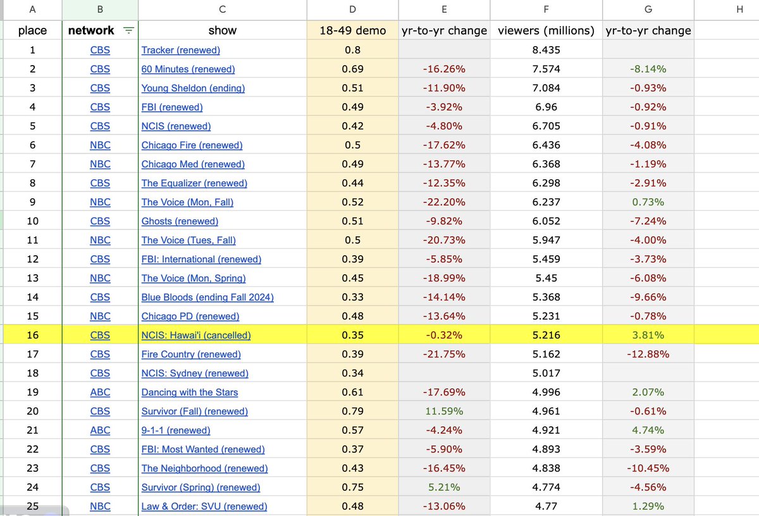Select the 'viewers (millions)' header cell
The width and height of the screenshot is (759, 516).
[546, 30]
